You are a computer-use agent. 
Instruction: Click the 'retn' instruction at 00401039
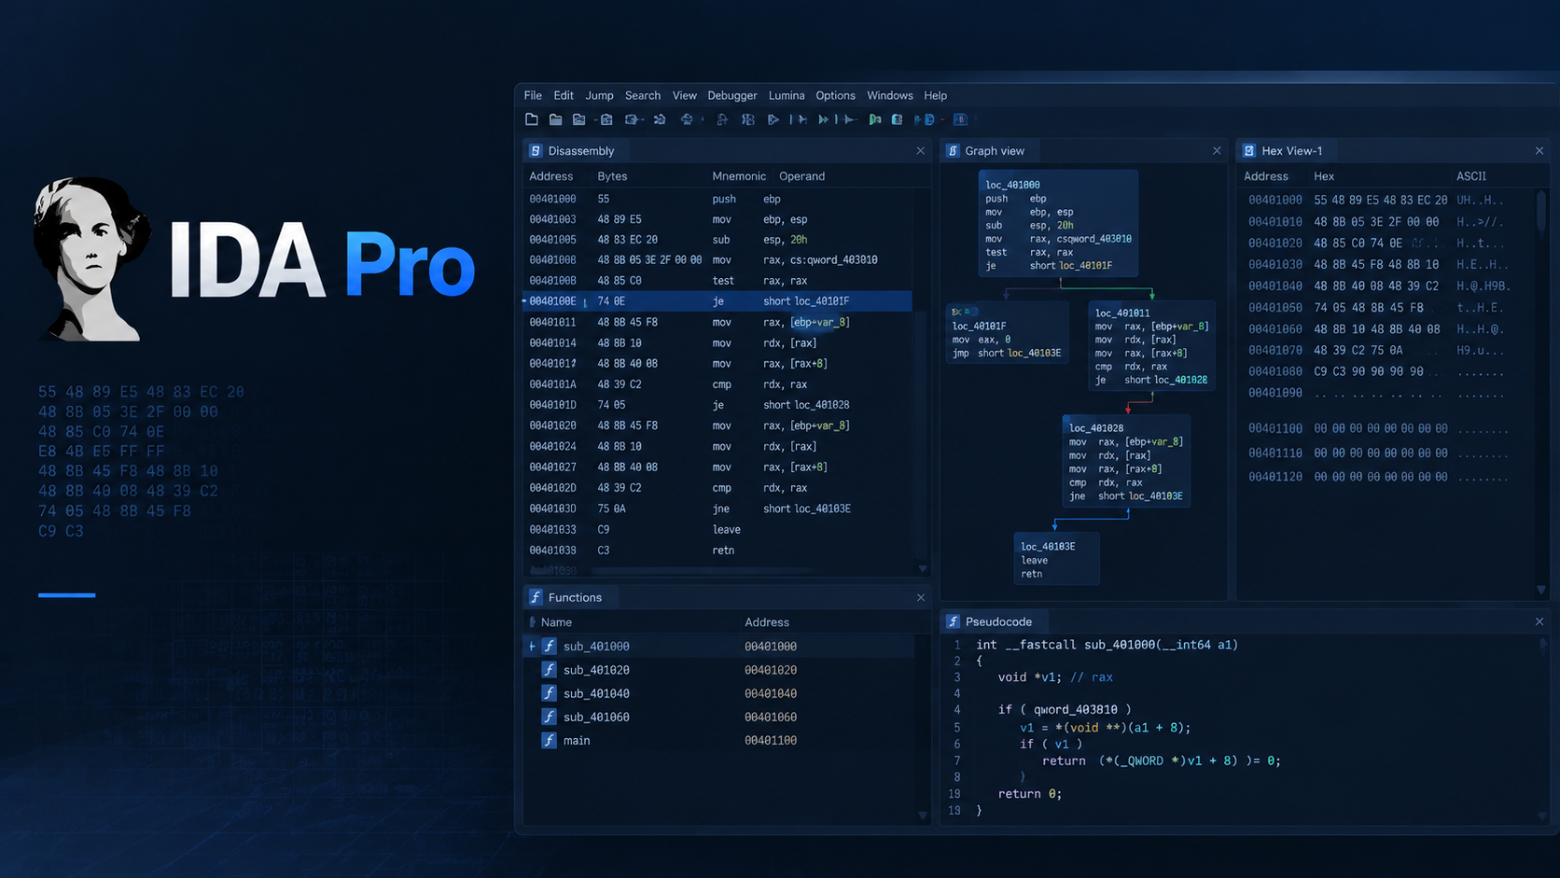coord(723,550)
